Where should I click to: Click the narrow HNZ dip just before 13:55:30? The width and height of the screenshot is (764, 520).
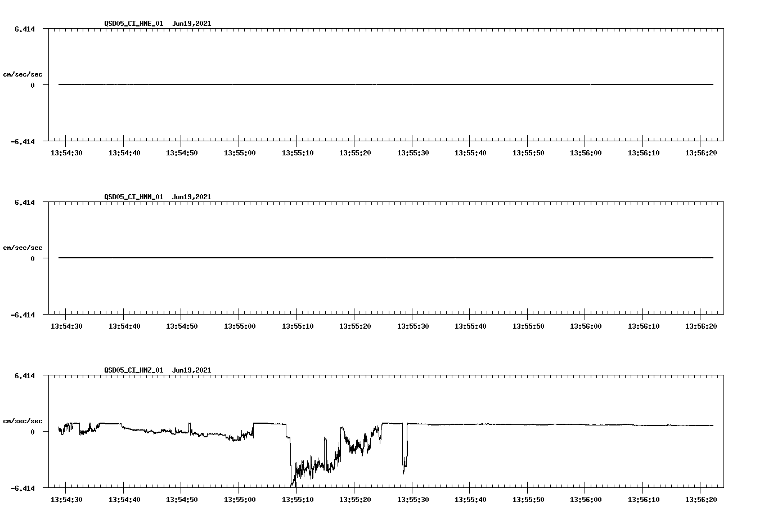pyautogui.click(x=405, y=449)
